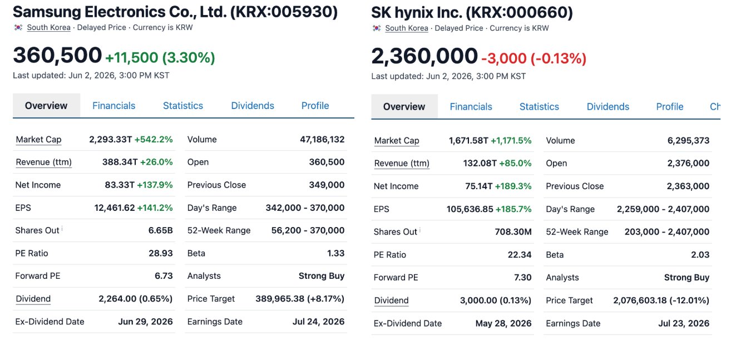
Task: Click Samsung 52-week range 56,200 - 370,000
Action: pos(308,230)
